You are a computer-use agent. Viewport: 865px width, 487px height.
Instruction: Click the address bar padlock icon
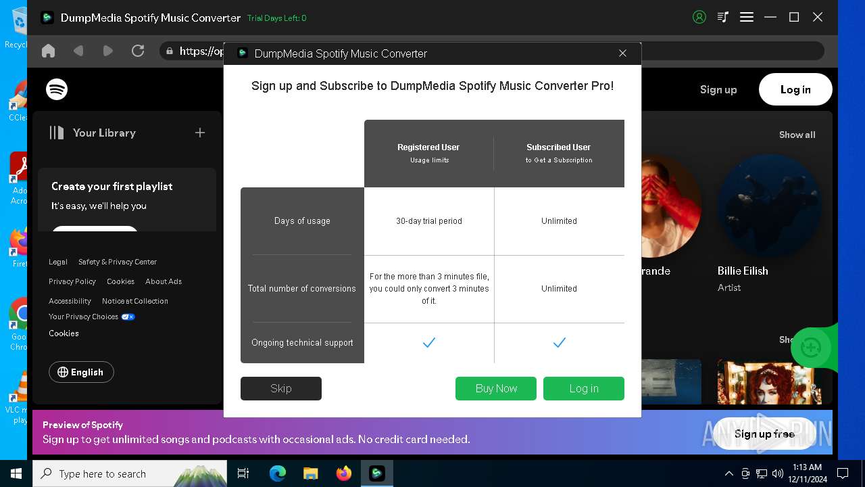click(x=170, y=51)
